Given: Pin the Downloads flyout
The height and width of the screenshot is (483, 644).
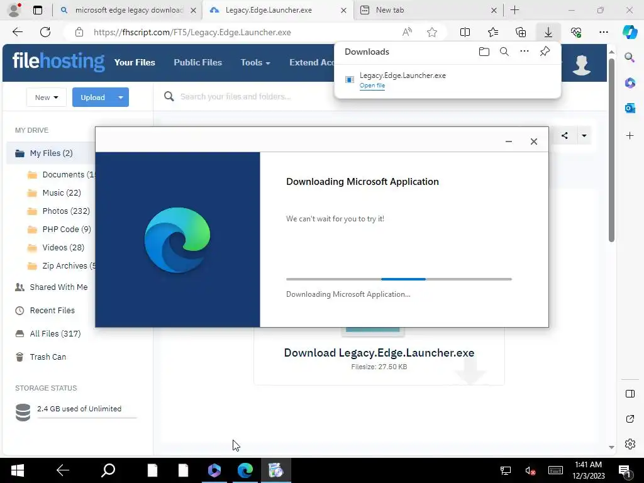Looking at the screenshot, I should coord(545,52).
